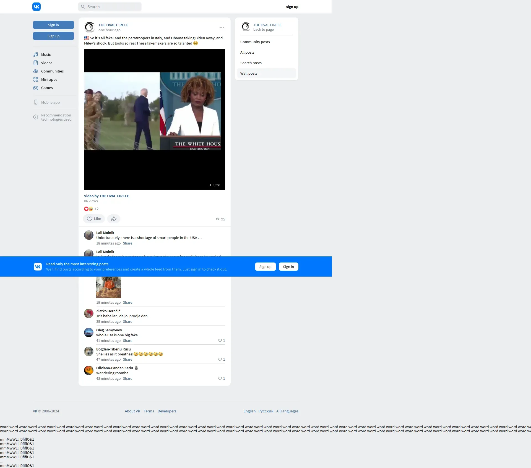Click Sign up button in blue banner
This screenshot has width=531, height=468.
(265, 267)
